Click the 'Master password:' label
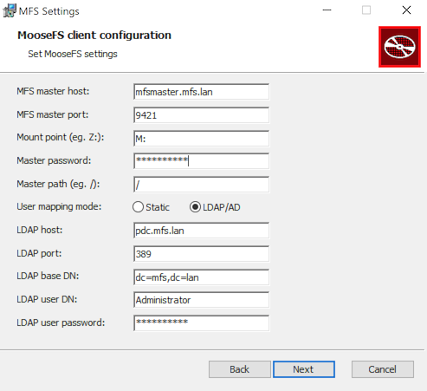This screenshot has height=391, width=427. click(x=54, y=160)
